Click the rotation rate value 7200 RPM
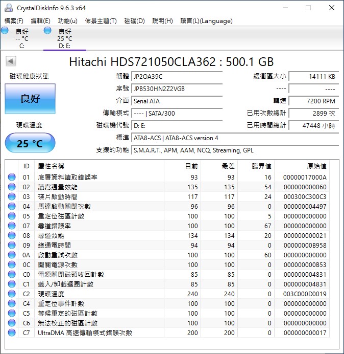344x354 pixels. [313, 101]
